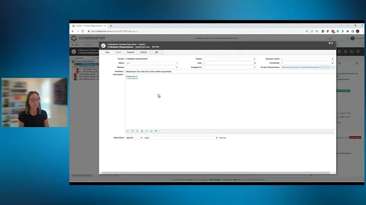
Task: Click the browser address bar
Action: point(196,31)
